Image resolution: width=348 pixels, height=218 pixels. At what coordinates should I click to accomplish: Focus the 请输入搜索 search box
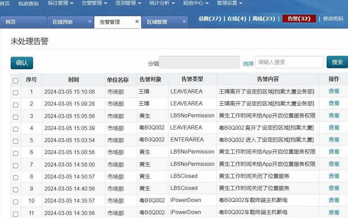pyautogui.click(x=289, y=62)
